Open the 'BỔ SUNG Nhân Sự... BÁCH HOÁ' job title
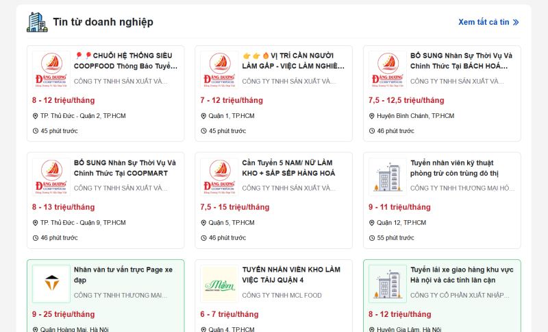The height and width of the screenshot is (332, 548). pos(461,61)
